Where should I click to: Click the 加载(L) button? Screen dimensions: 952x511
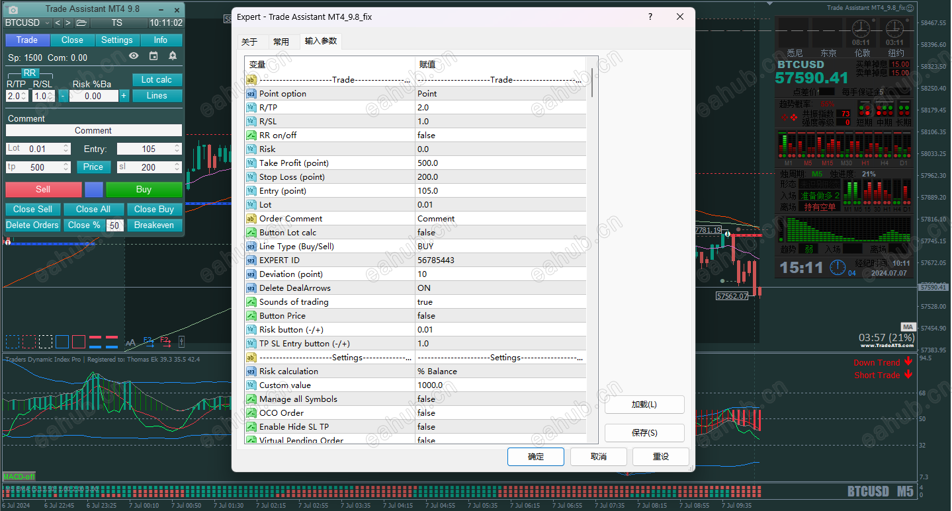(x=644, y=405)
